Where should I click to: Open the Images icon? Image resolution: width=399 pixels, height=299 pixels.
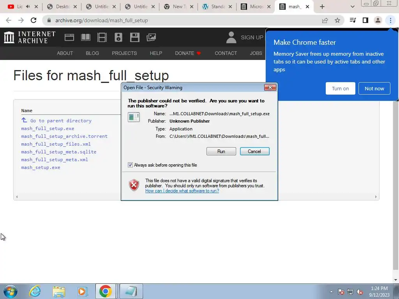(151, 37)
